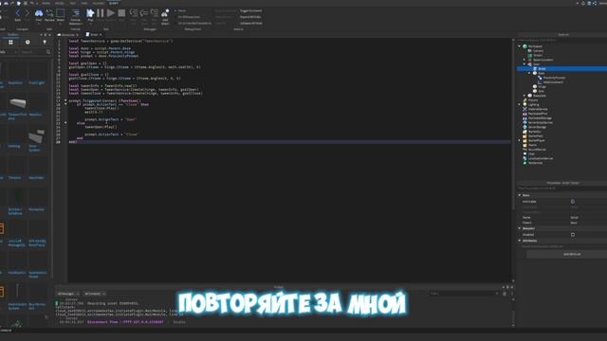This screenshot has height=341, width=607.
Task: Fold code at line 17 arrow
Action: [x=65, y=100]
